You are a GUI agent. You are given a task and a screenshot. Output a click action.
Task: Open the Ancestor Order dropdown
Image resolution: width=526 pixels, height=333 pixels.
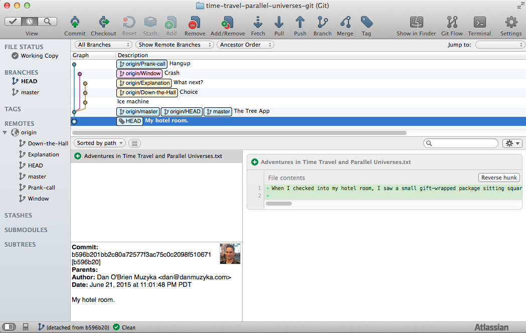[245, 45]
